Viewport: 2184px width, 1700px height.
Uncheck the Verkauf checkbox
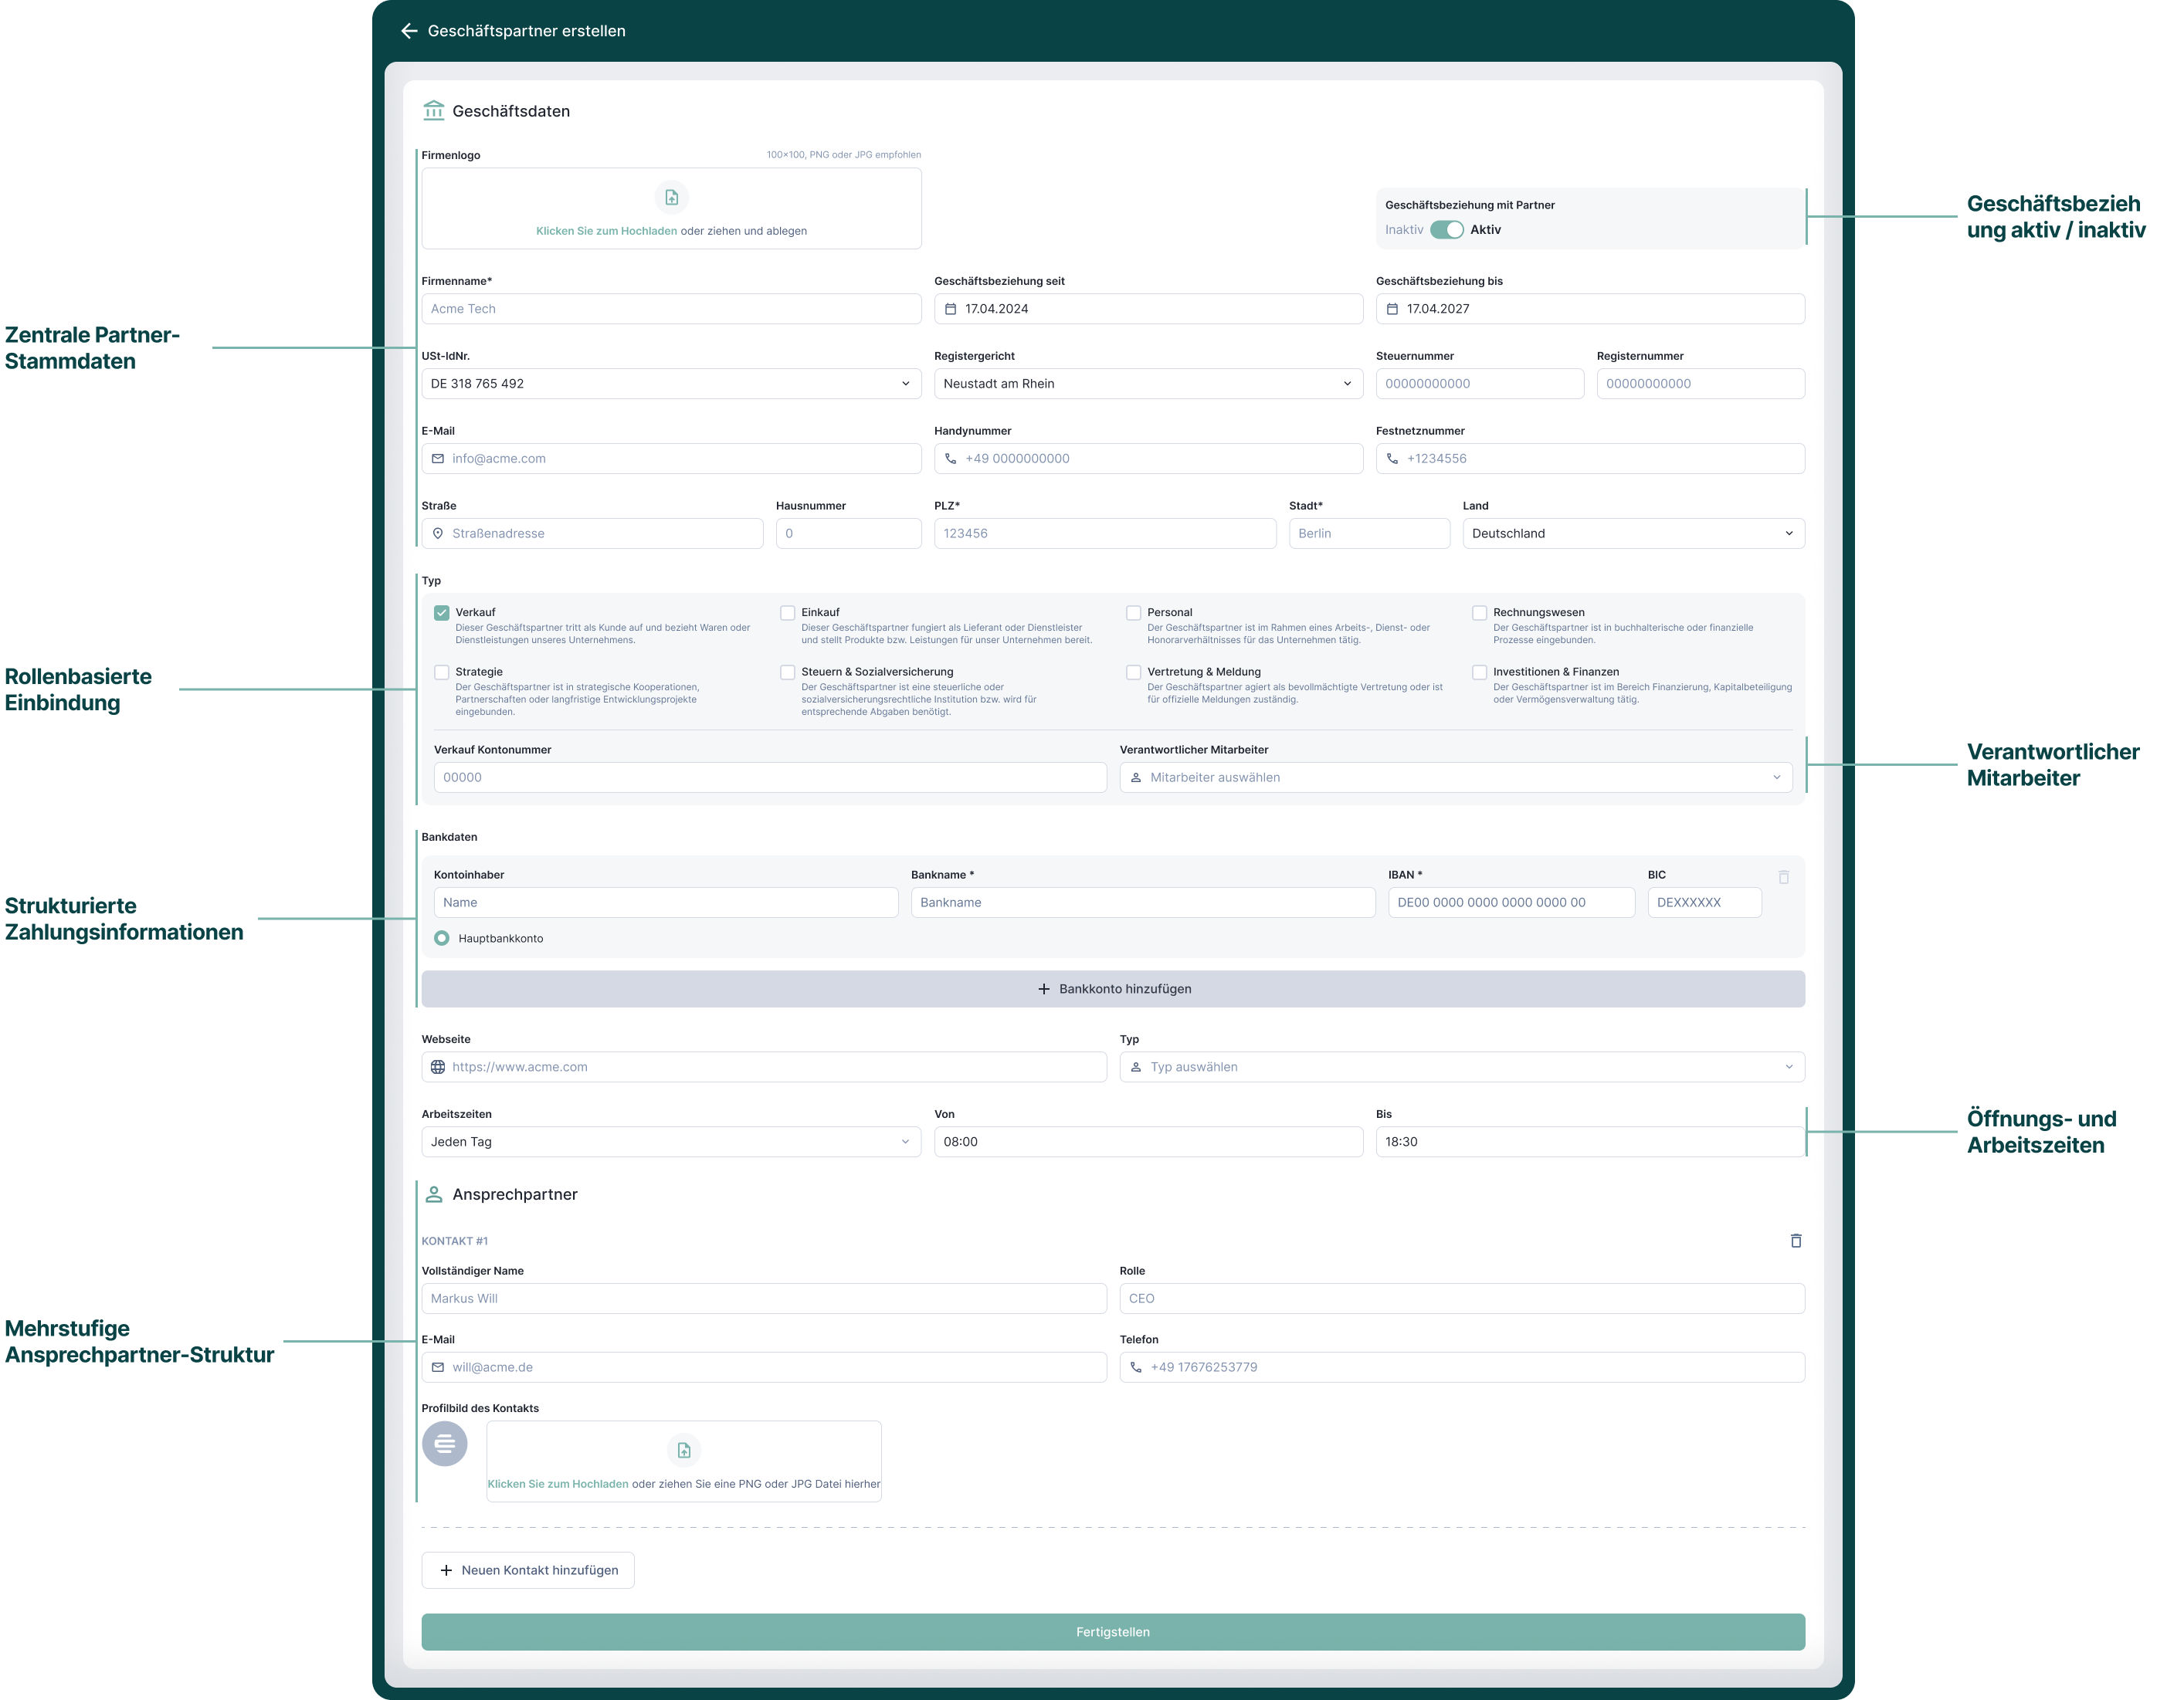pyautogui.click(x=442, y=613)
